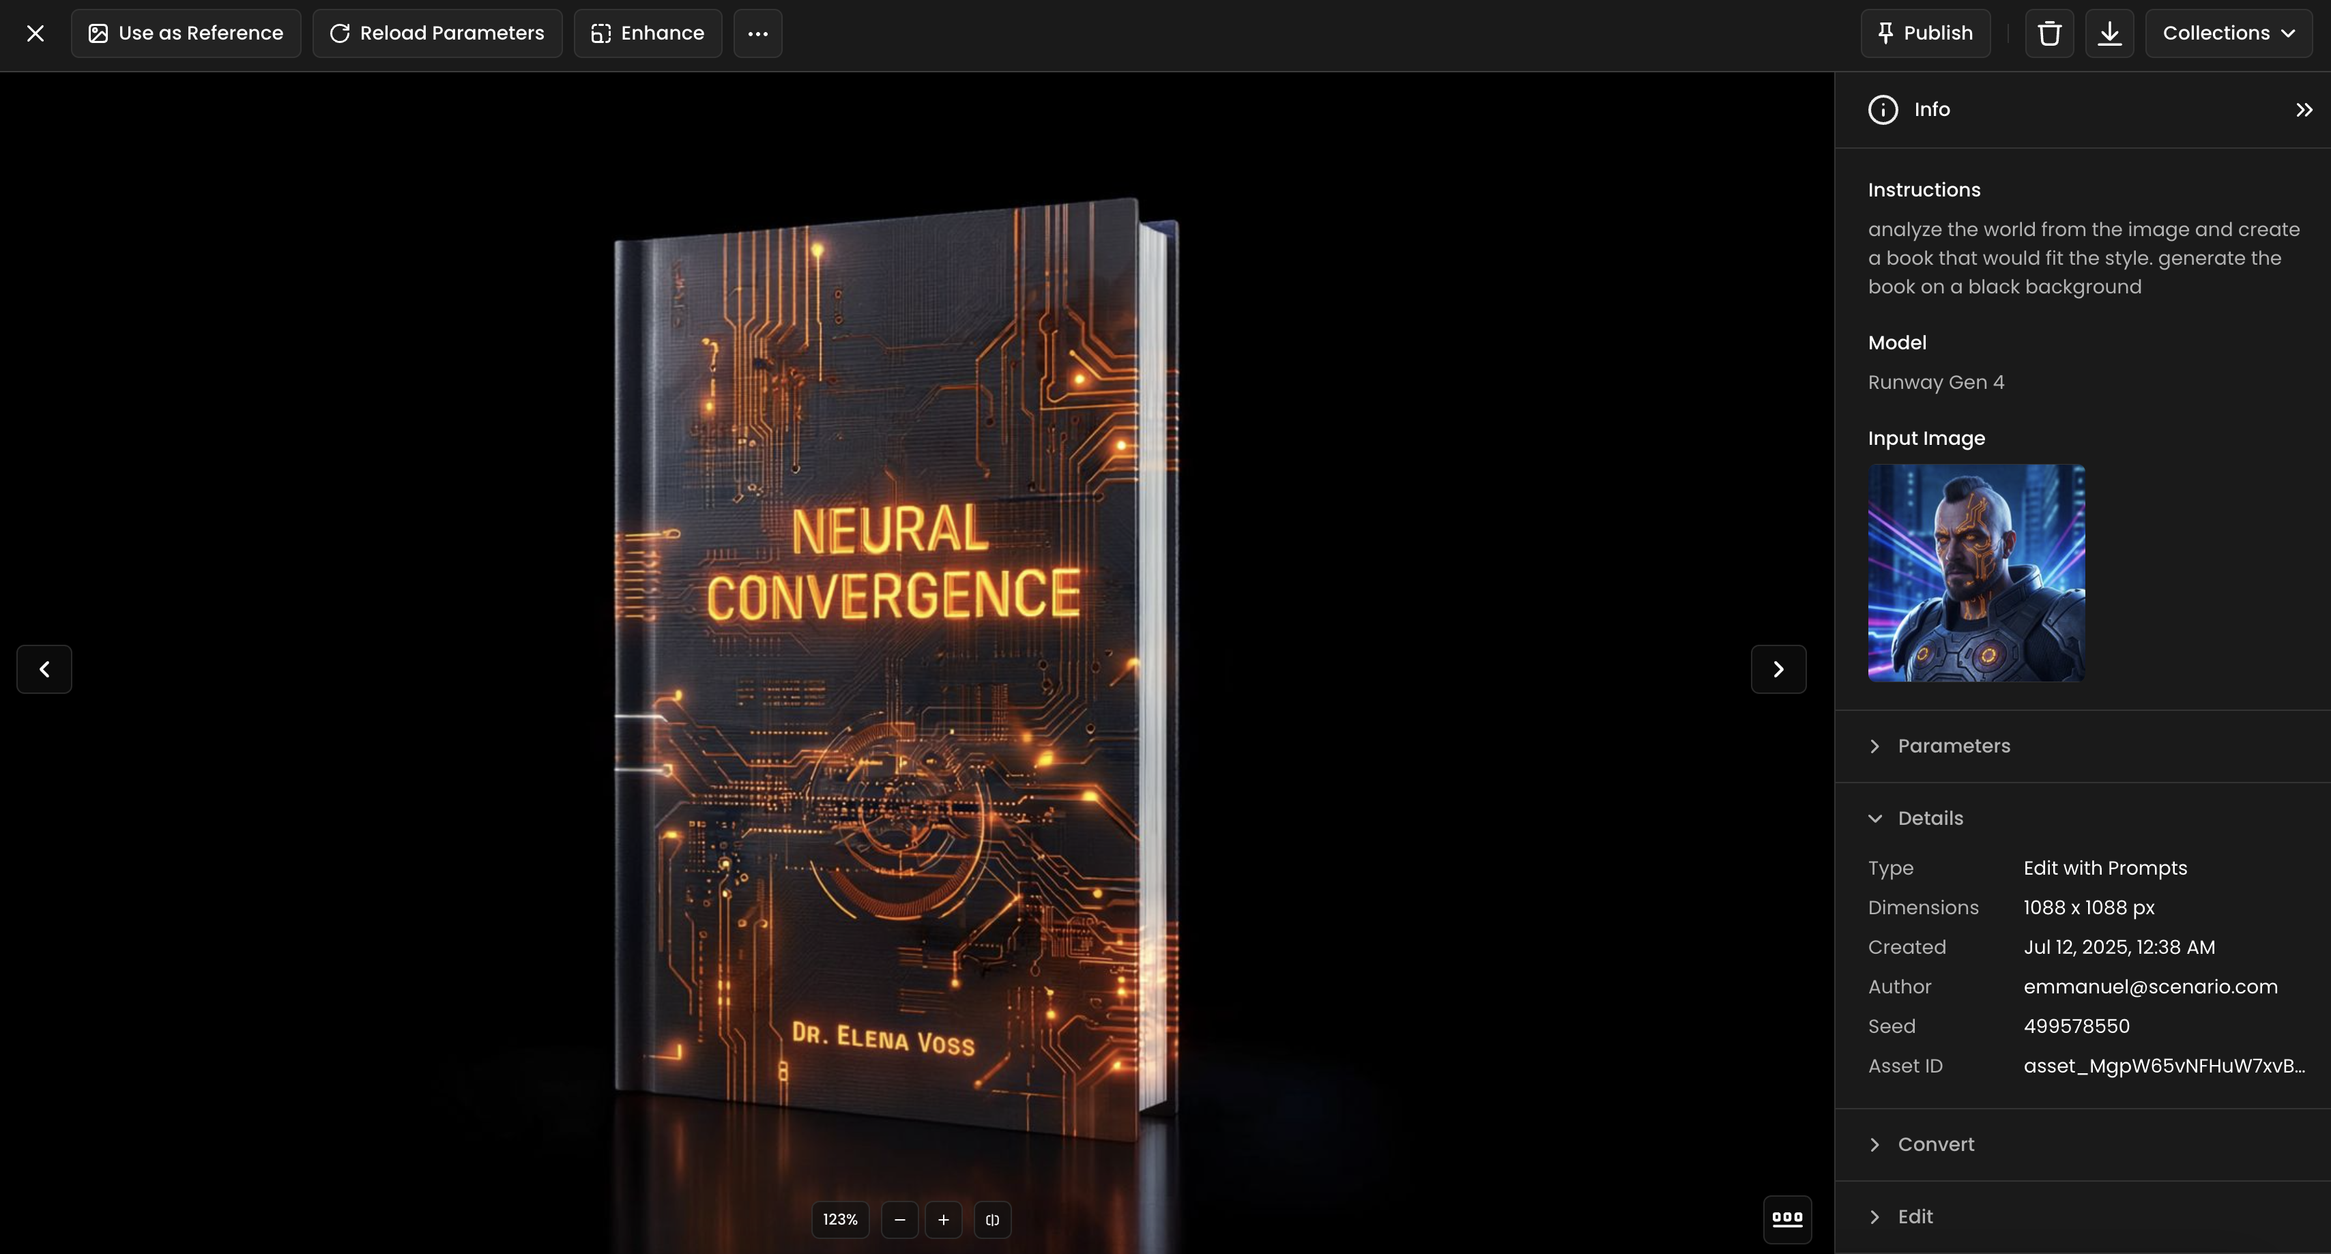Toggle the compare view icon next to zoom

point(991,1220)
